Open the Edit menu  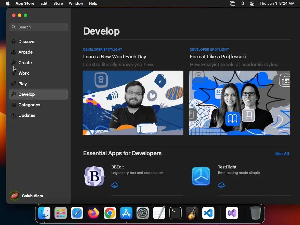click(44, 4)
